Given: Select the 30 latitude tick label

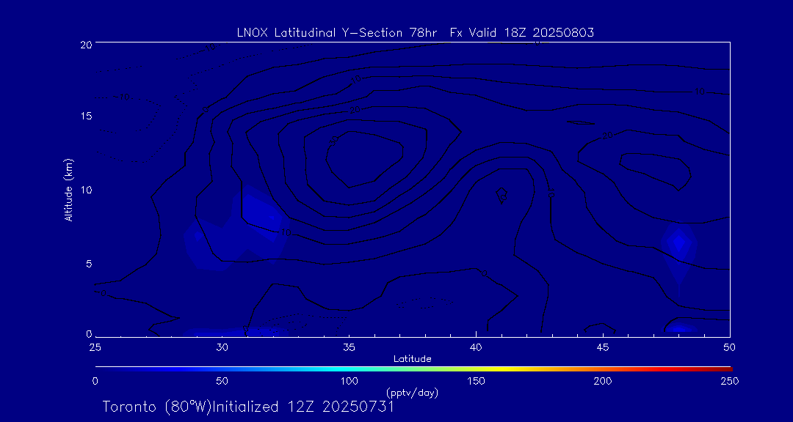Looking at the screenshot, I should (222, 346).
